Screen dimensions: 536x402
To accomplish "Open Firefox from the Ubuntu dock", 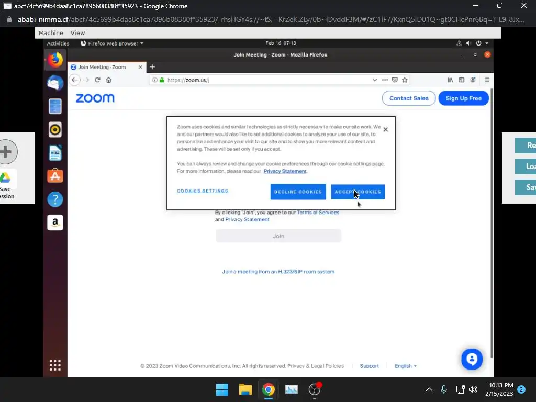I will point(55,60).
